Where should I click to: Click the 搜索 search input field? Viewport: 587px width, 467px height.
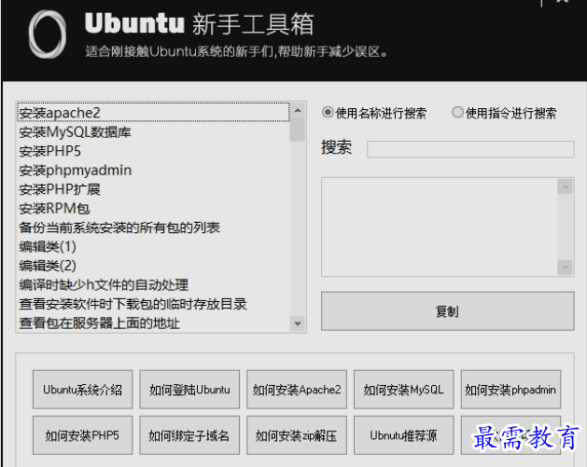pyautogui.click(x=470, y=149)
